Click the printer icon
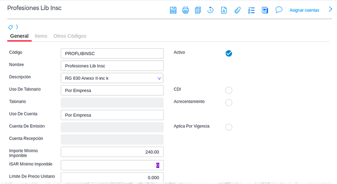The width and height of the screenshot is (337, 184). pos(186,10)
